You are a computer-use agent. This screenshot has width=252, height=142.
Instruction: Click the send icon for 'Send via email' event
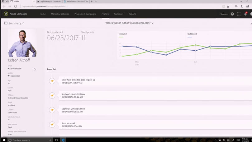(x=52, y=125)
